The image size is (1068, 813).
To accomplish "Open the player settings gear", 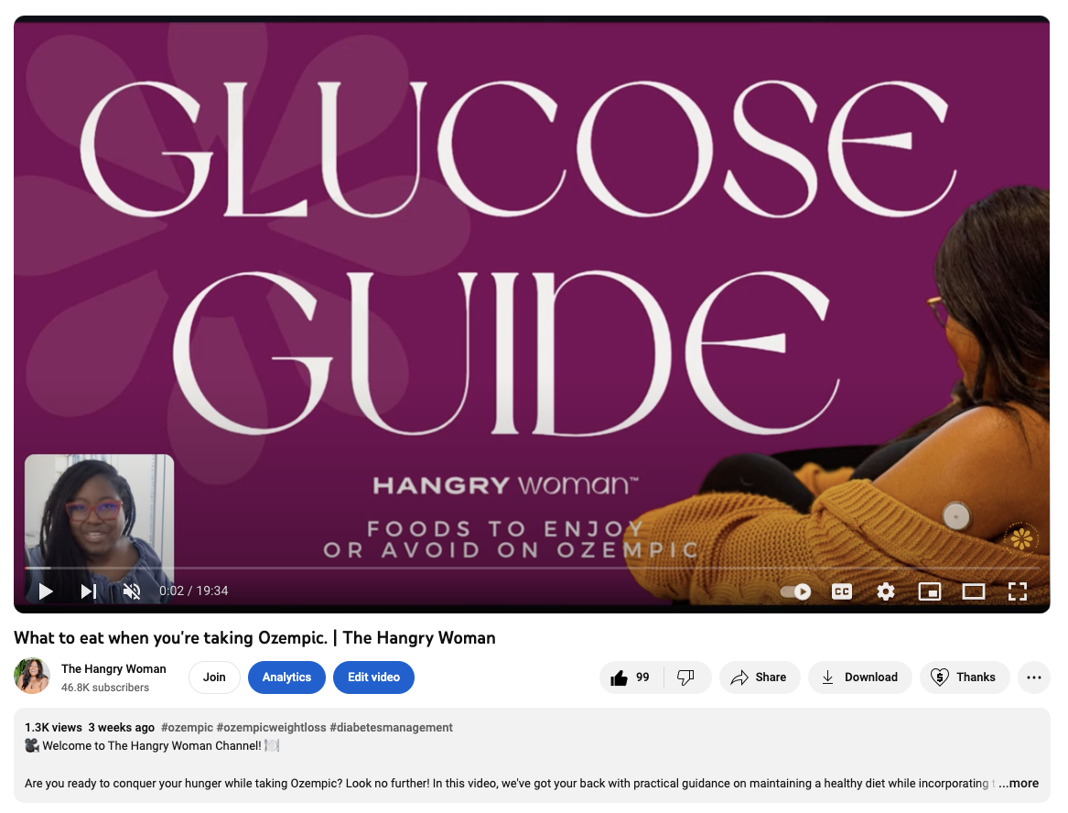I will click(x=886, y=591).
